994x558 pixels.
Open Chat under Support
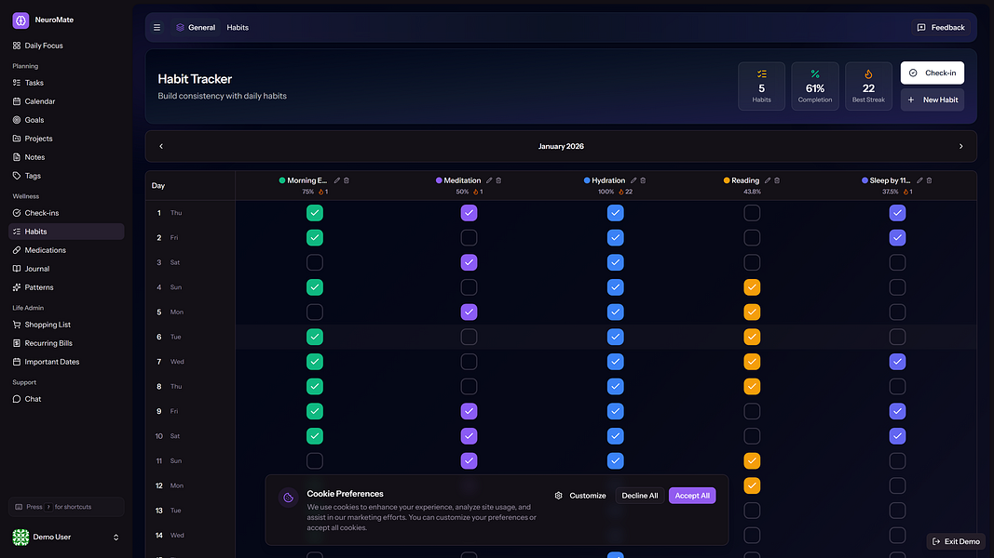pyautogui.click(x=66, y=399)
